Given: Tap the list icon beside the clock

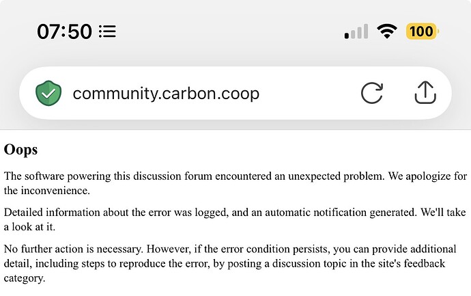Looking at the screenshot, I should [107, 31].
